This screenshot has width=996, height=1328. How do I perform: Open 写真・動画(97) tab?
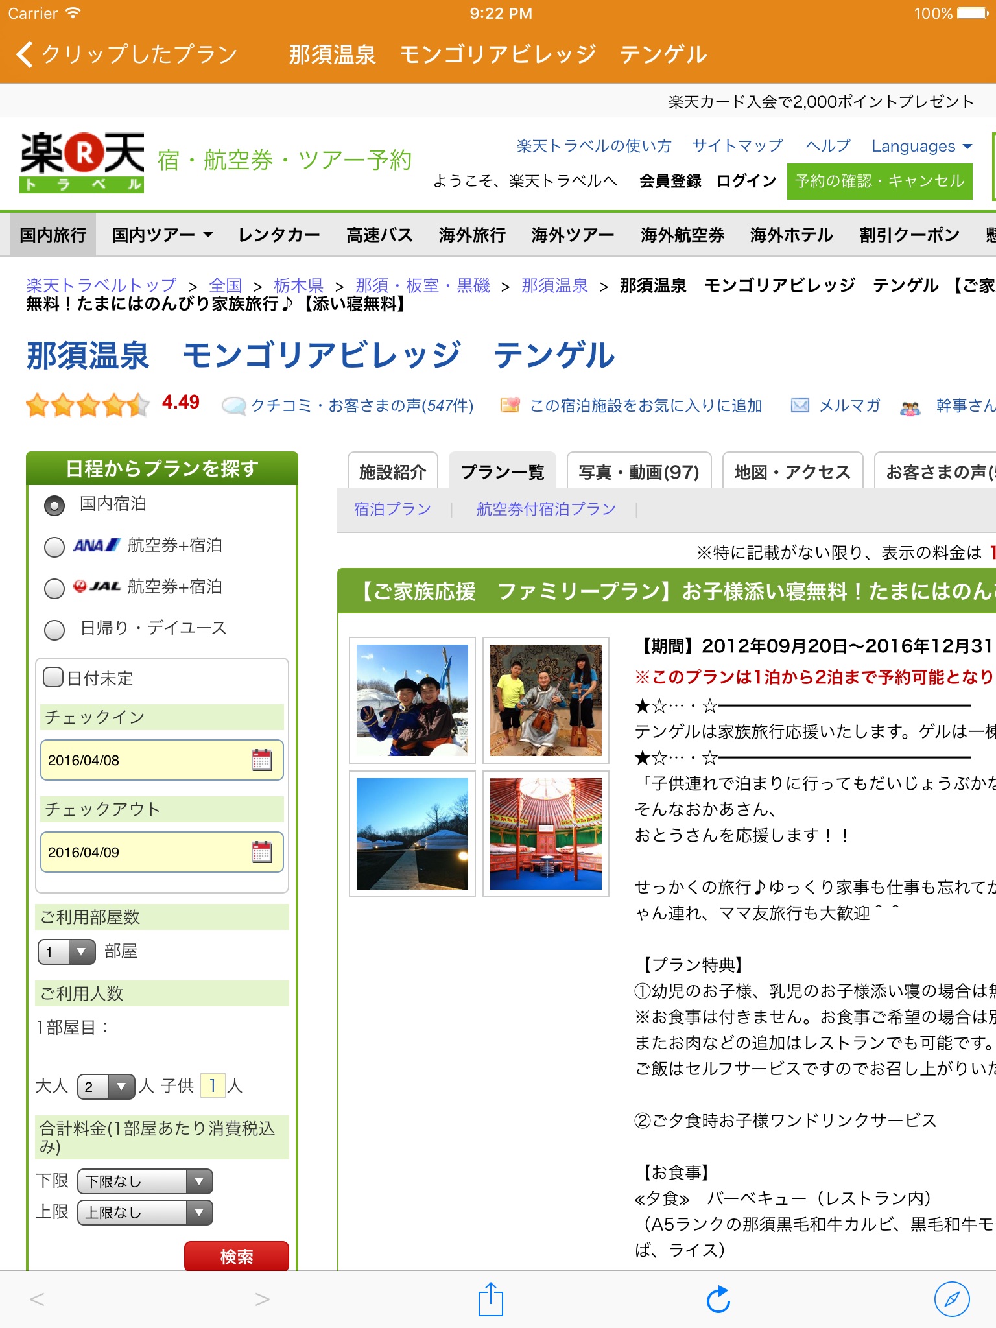[x=639, y=471]
